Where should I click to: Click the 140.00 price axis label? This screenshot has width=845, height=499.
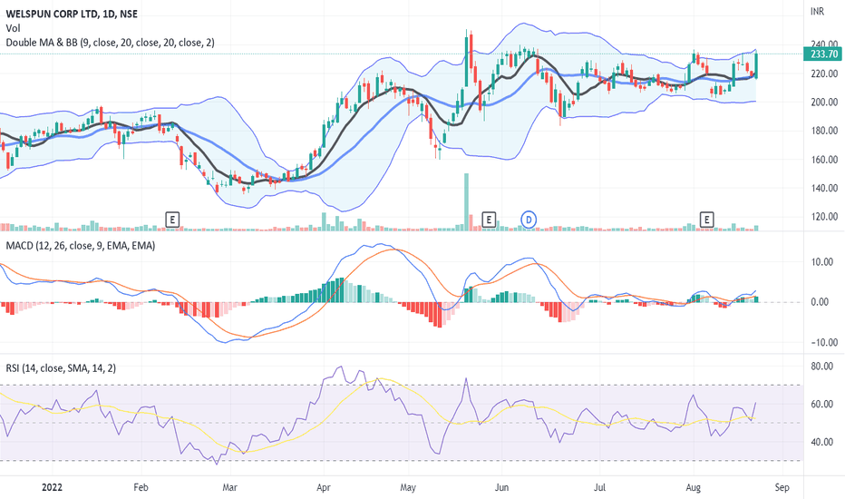click(x=824, y=189)
